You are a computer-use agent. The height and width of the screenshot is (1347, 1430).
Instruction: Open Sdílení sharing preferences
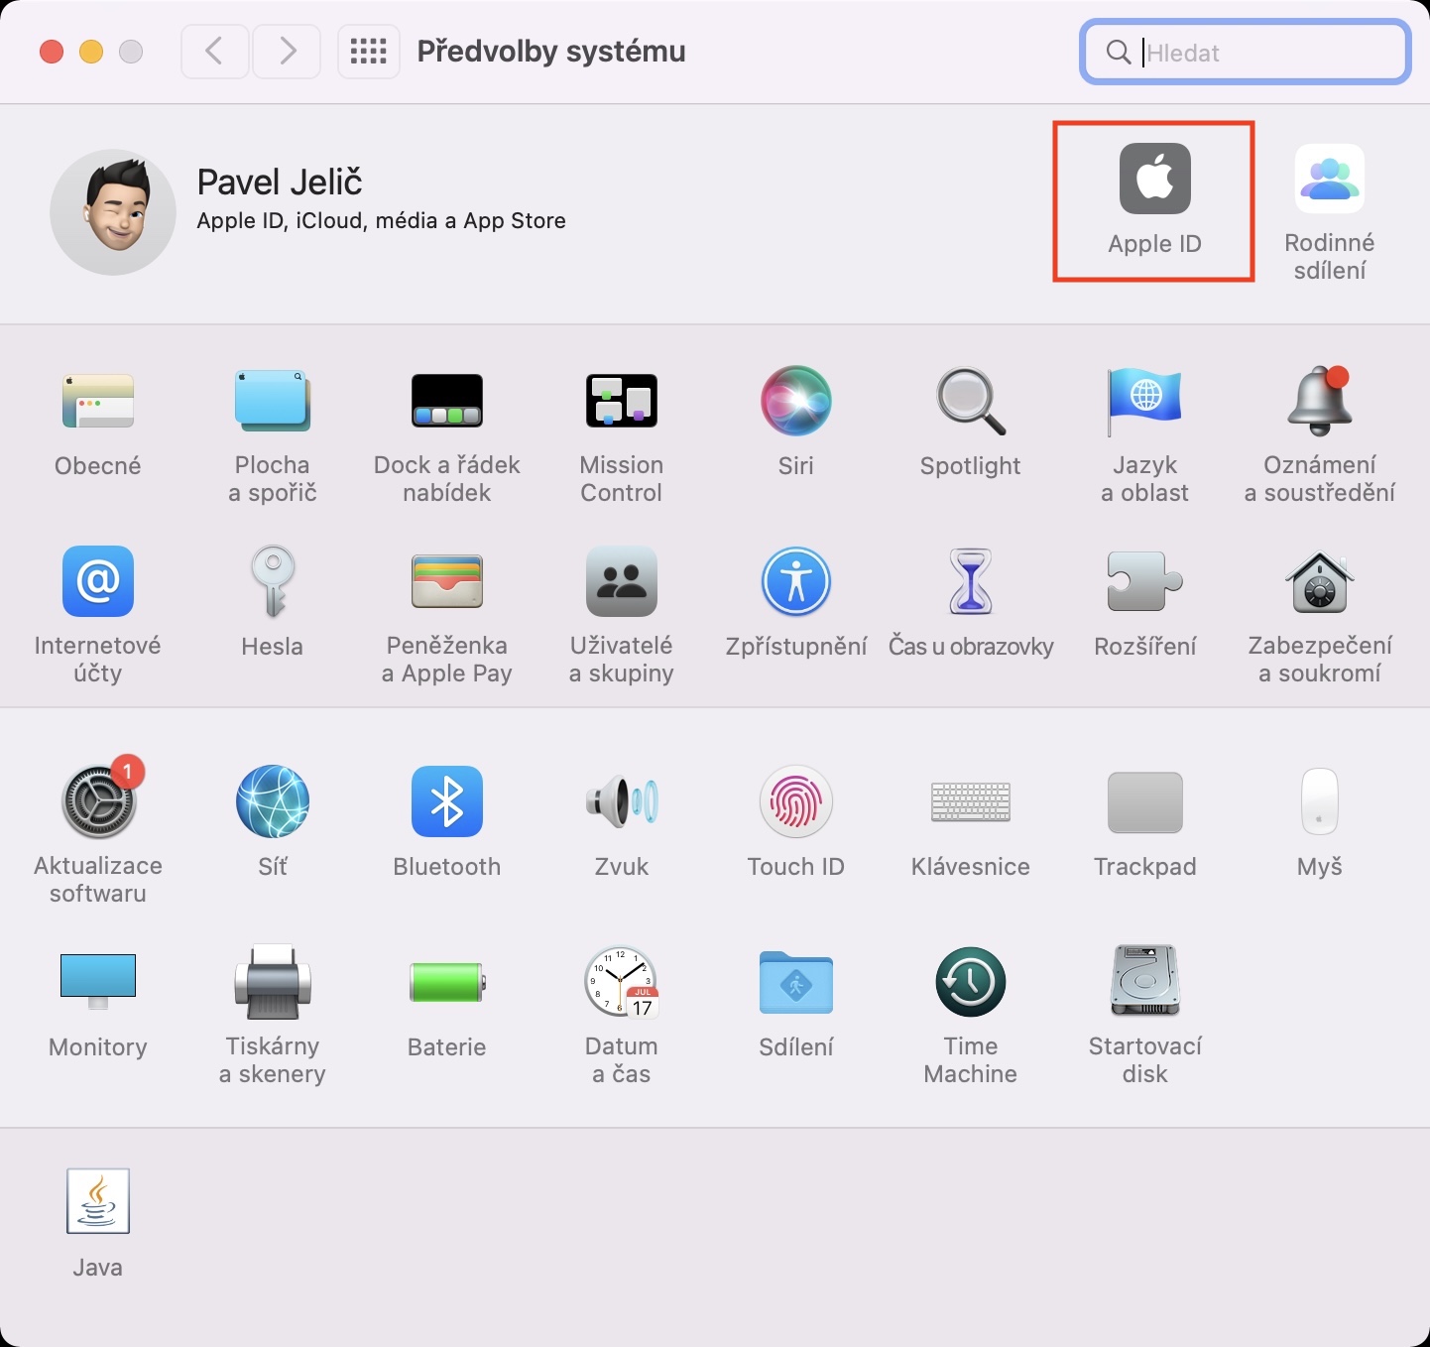point(796,1003)
